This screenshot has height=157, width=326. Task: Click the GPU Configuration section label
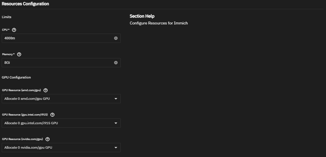(16, 77)
